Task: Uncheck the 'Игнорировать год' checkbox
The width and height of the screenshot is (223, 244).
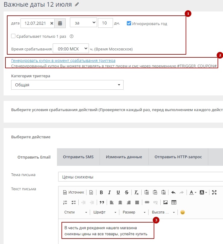Action: tap(129, 23)
